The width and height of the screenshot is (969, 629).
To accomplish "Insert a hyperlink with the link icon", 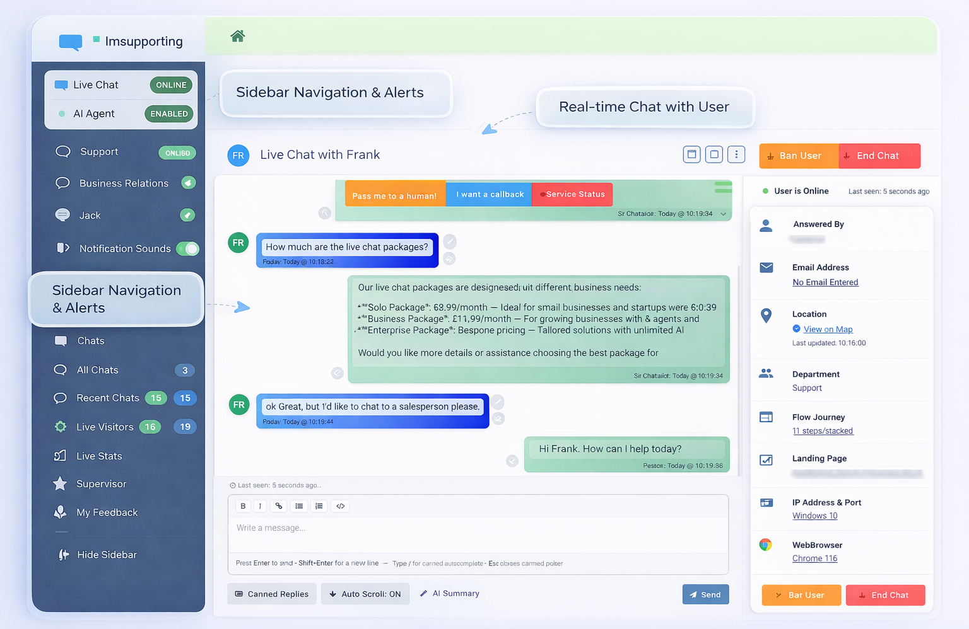I will pyautogui.click(x=278, y=505).
